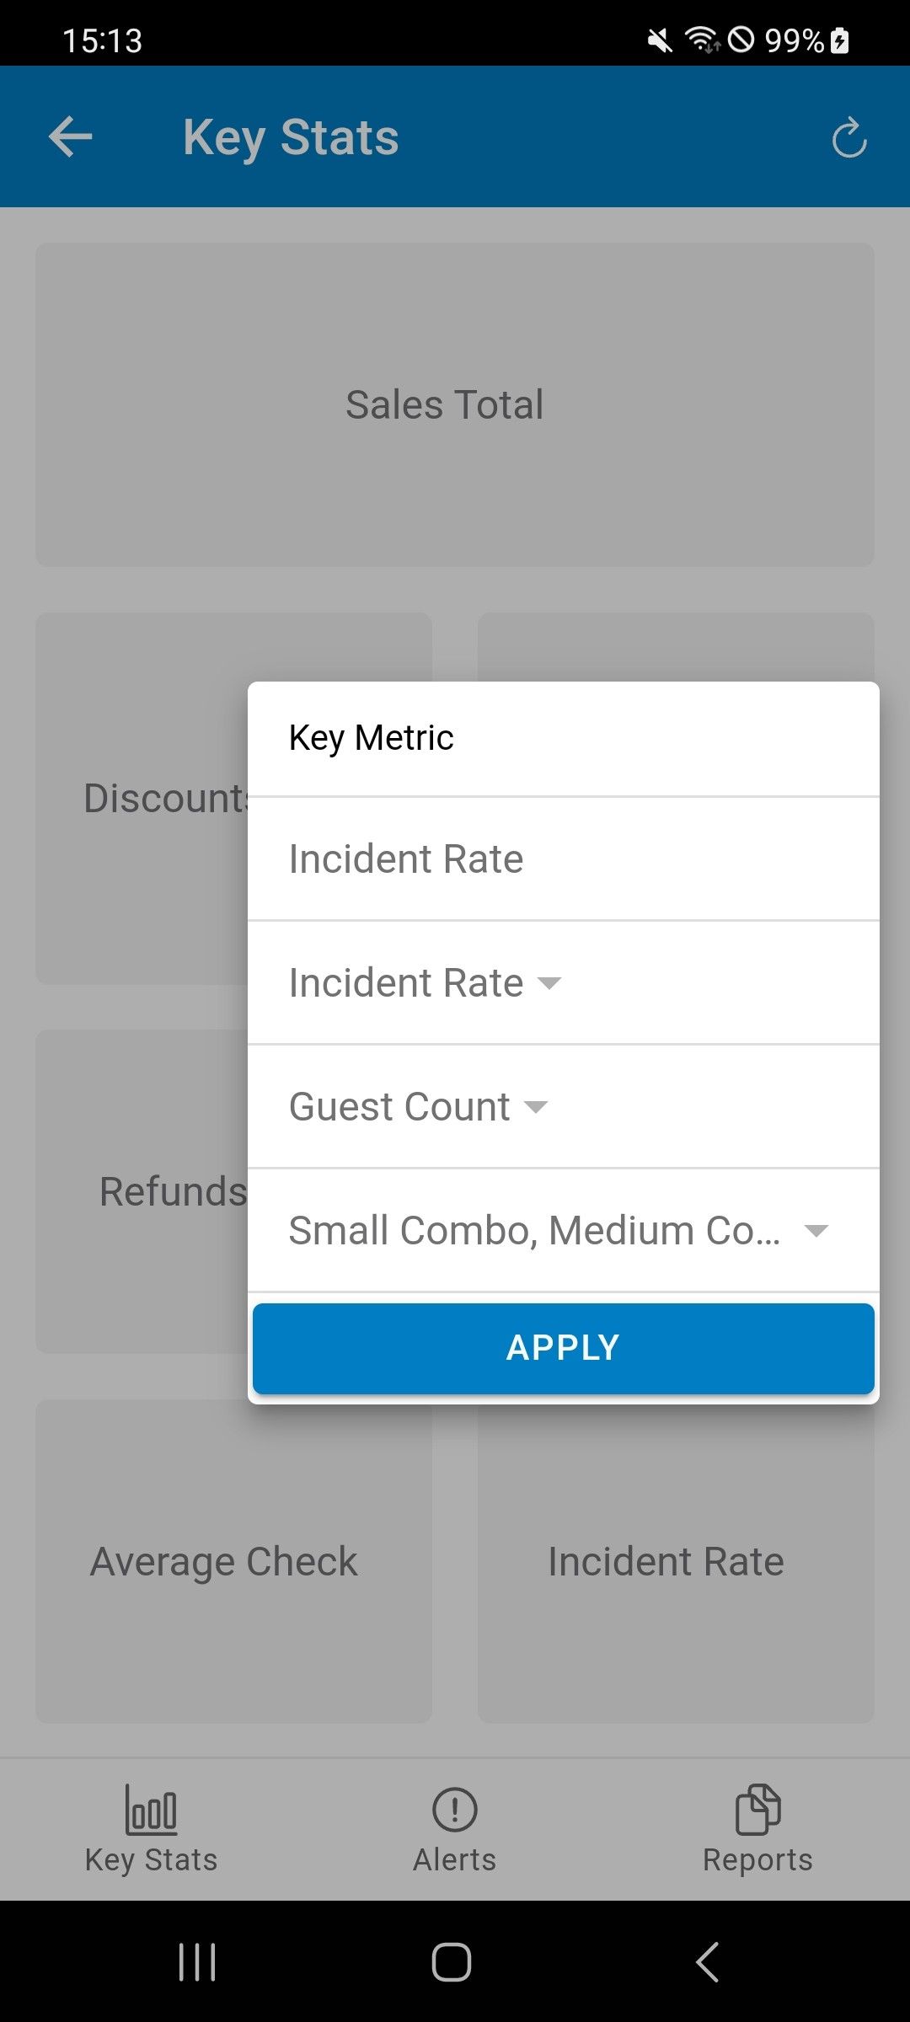Screen dimensions: 910x2022
Task: Tap the Sales Total card
Action: pos(455,404)
